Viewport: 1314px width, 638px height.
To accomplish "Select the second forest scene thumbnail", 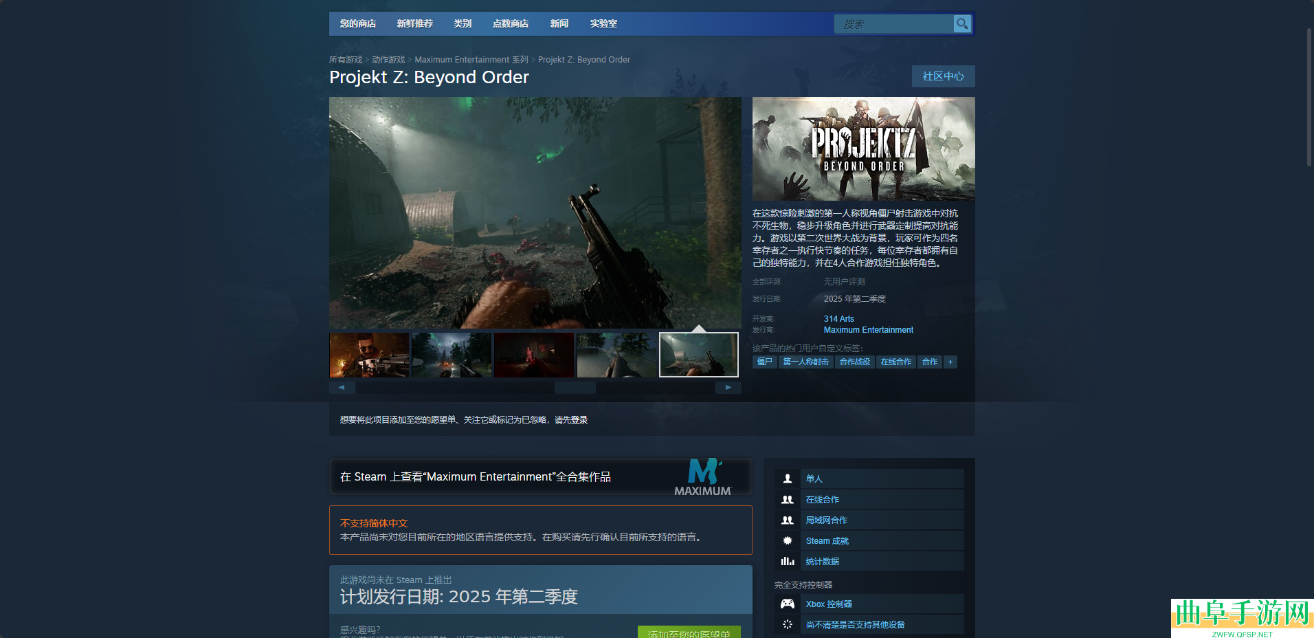I will point(452,355).
